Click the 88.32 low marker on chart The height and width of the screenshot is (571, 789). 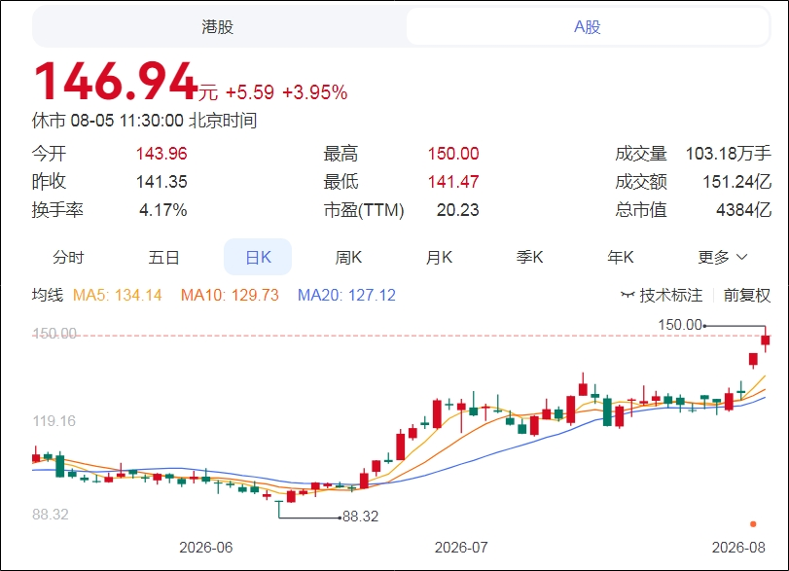(360, 517)
